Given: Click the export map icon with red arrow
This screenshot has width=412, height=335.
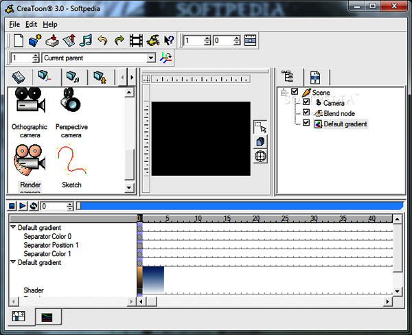Looking at the screenshot, I should point(69,41).
